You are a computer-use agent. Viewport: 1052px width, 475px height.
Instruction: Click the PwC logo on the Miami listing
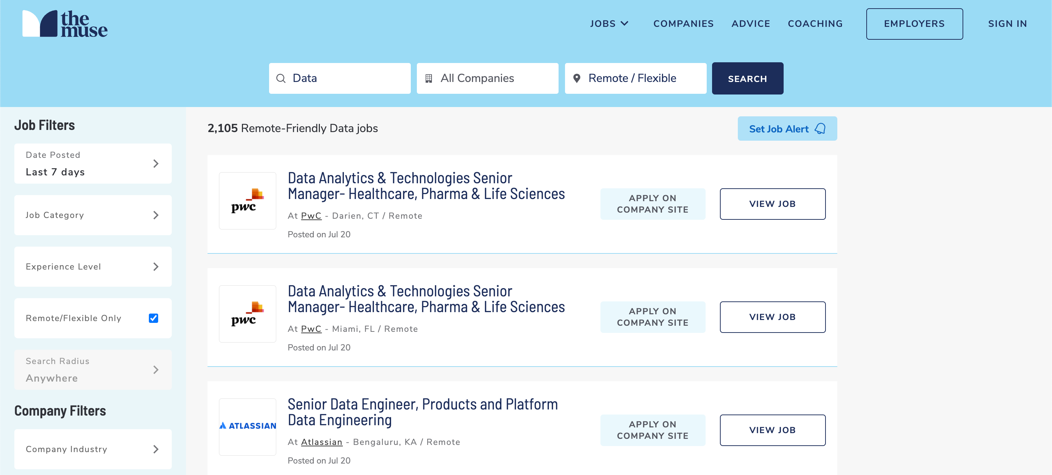pos(248,314)
